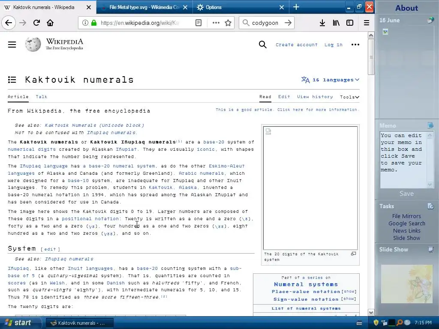Click the browser forward arrow
Screen dimensions: 439x329
coord(23,23)
